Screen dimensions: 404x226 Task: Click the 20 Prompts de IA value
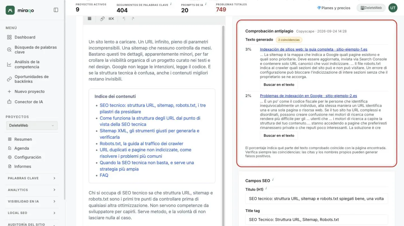tap(185, 10)
